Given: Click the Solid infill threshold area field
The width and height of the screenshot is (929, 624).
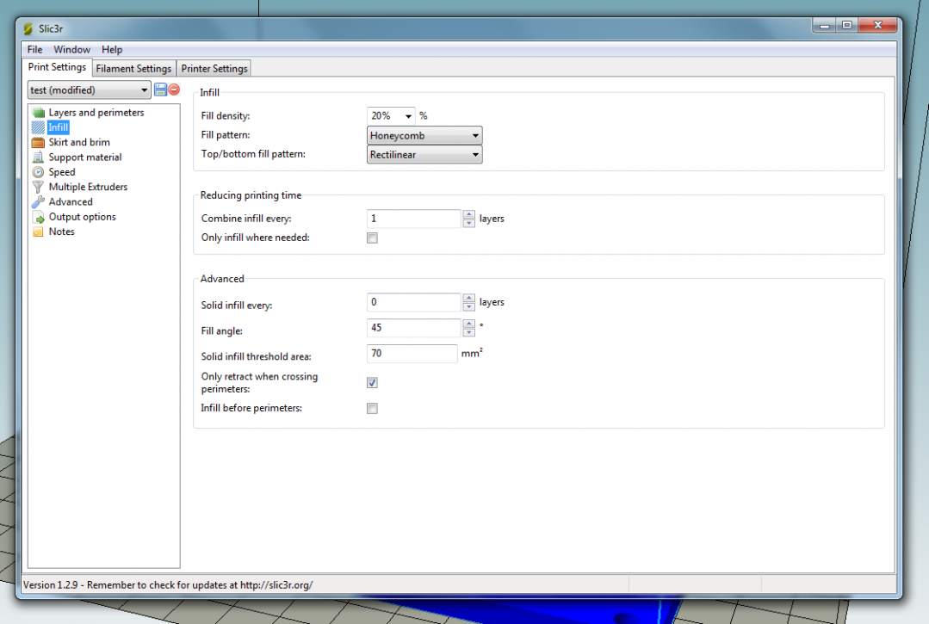Looking at the screenshot, I should pos(412,354).
